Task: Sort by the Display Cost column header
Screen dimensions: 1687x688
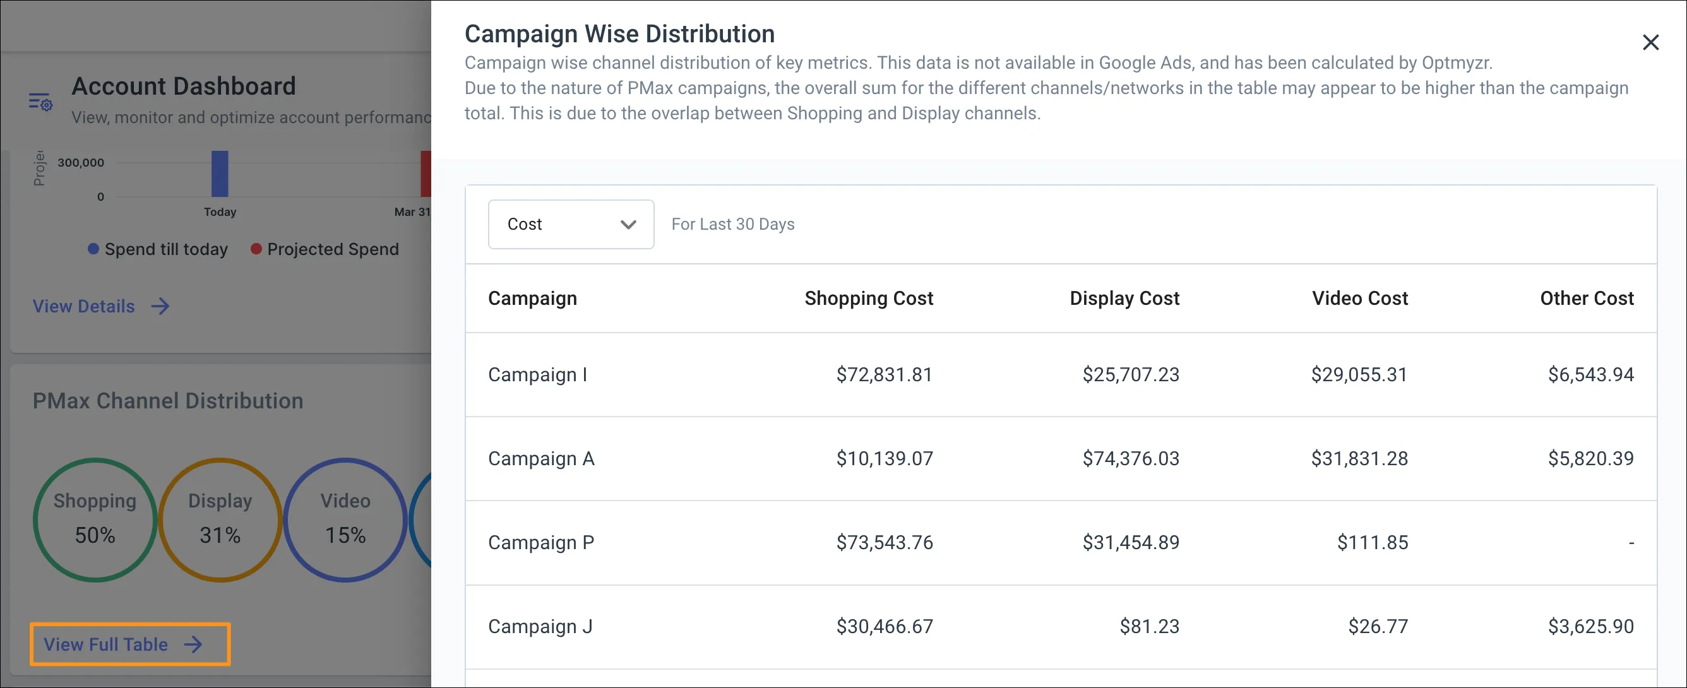Action: coord(1124,299)
